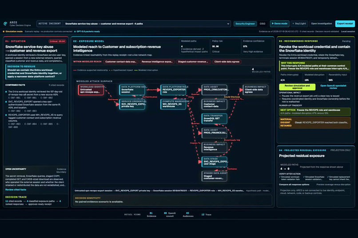The height and width of the screenshot is (238, 358).
Task: Select the SnowSQL GET transfer node
Action: pos(215,119)
